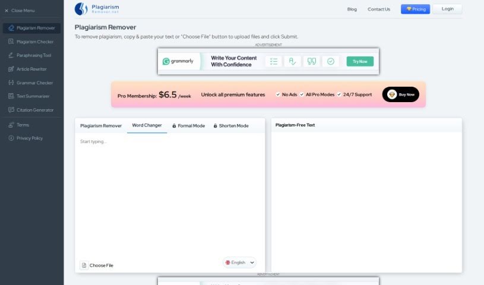Click the Choose File button label
Image resolution: width=484 pixels, height=285 pixels.
coord(101,265)
